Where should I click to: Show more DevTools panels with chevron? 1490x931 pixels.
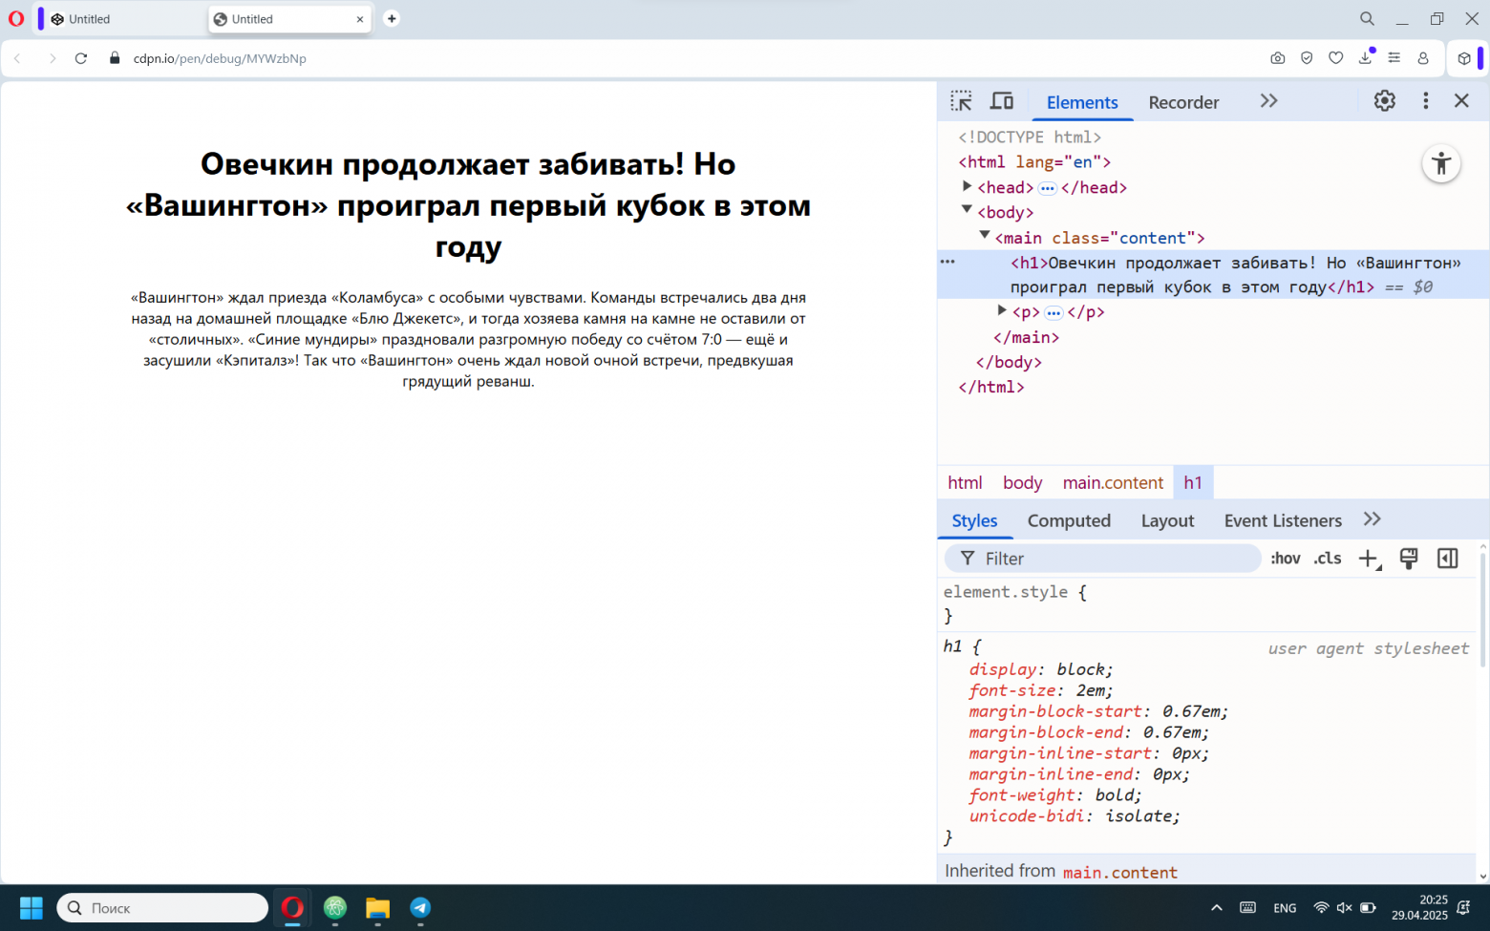(1267, 99)
